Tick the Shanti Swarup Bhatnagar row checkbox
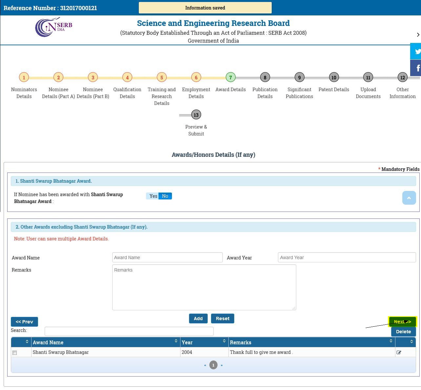The image size is (421, 390). click(x=14, y=353)
